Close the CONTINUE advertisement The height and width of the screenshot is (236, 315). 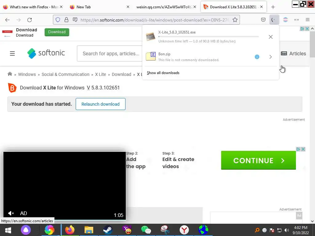(303, 149)
